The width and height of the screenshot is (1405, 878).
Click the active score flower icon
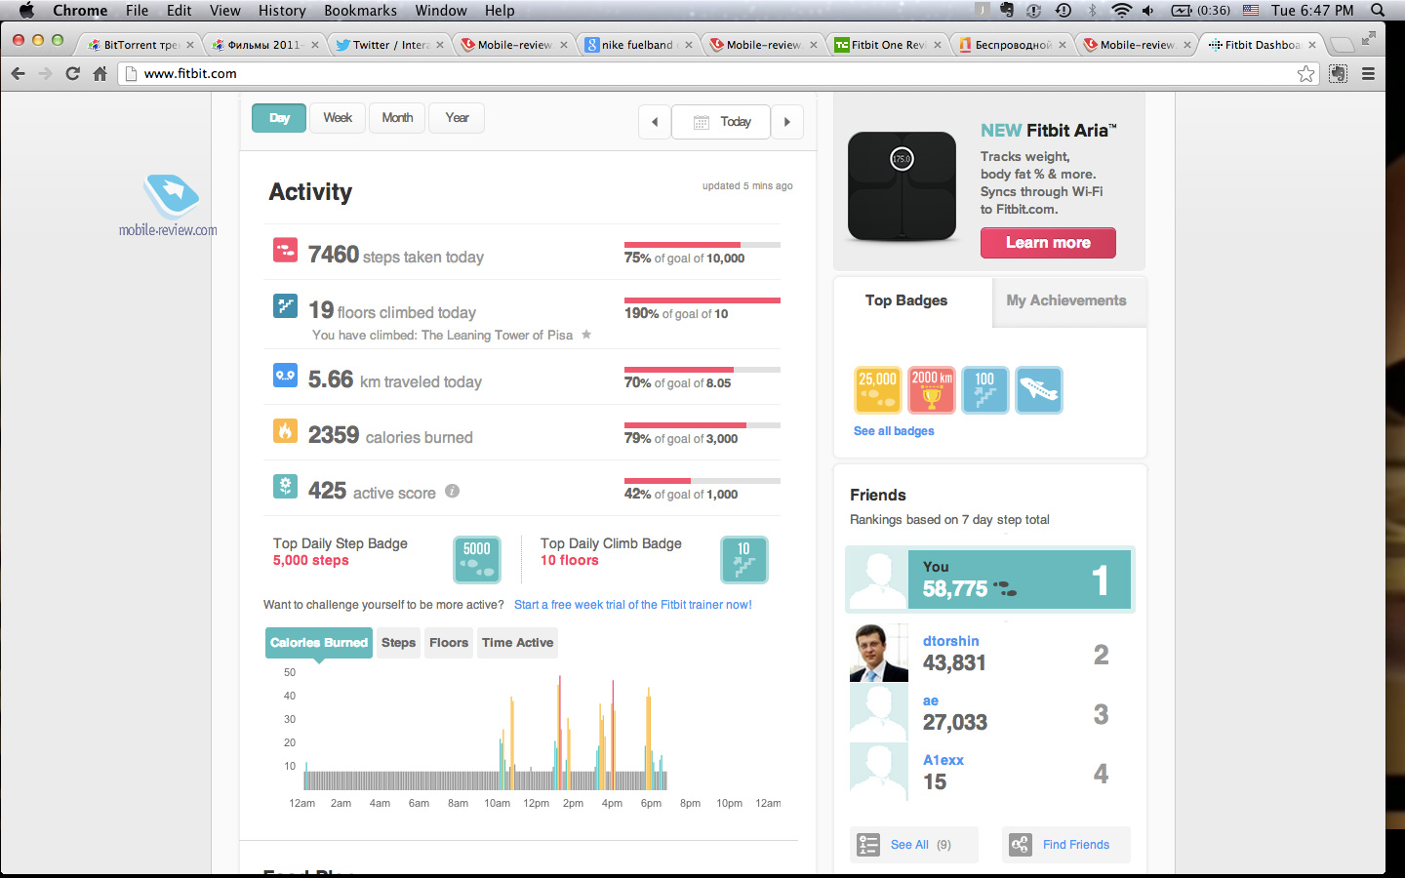coord(285,487)
